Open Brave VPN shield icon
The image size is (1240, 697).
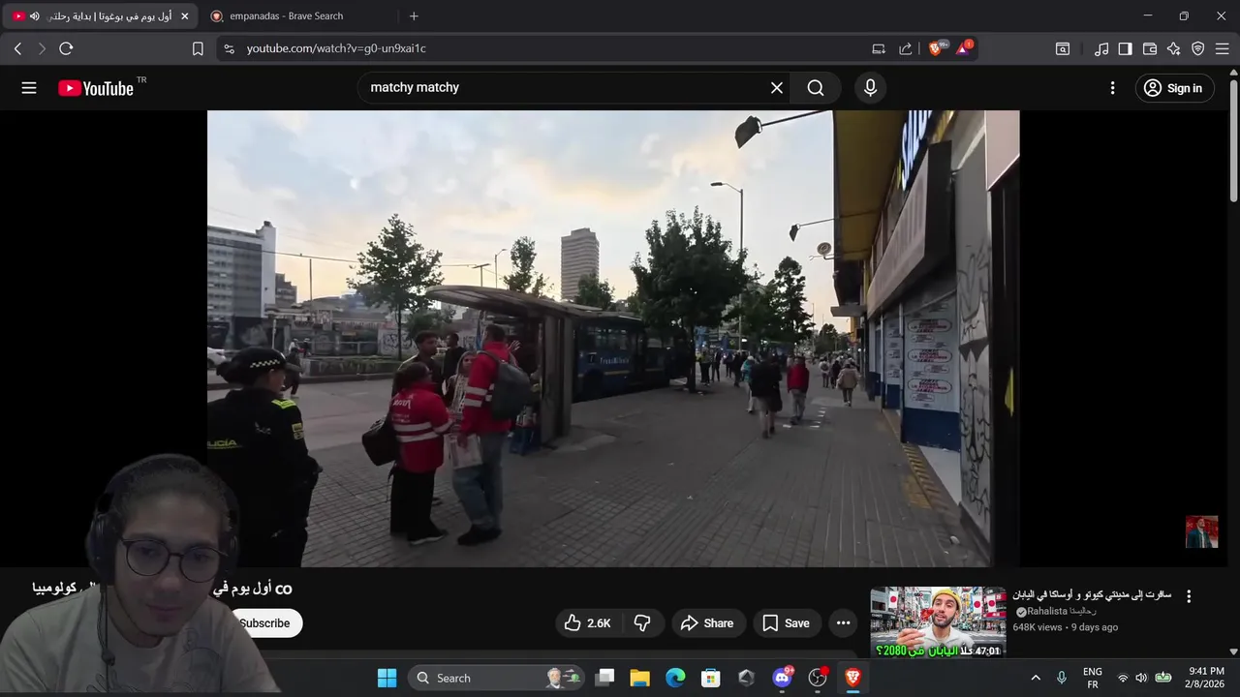tap(1198, 48)
